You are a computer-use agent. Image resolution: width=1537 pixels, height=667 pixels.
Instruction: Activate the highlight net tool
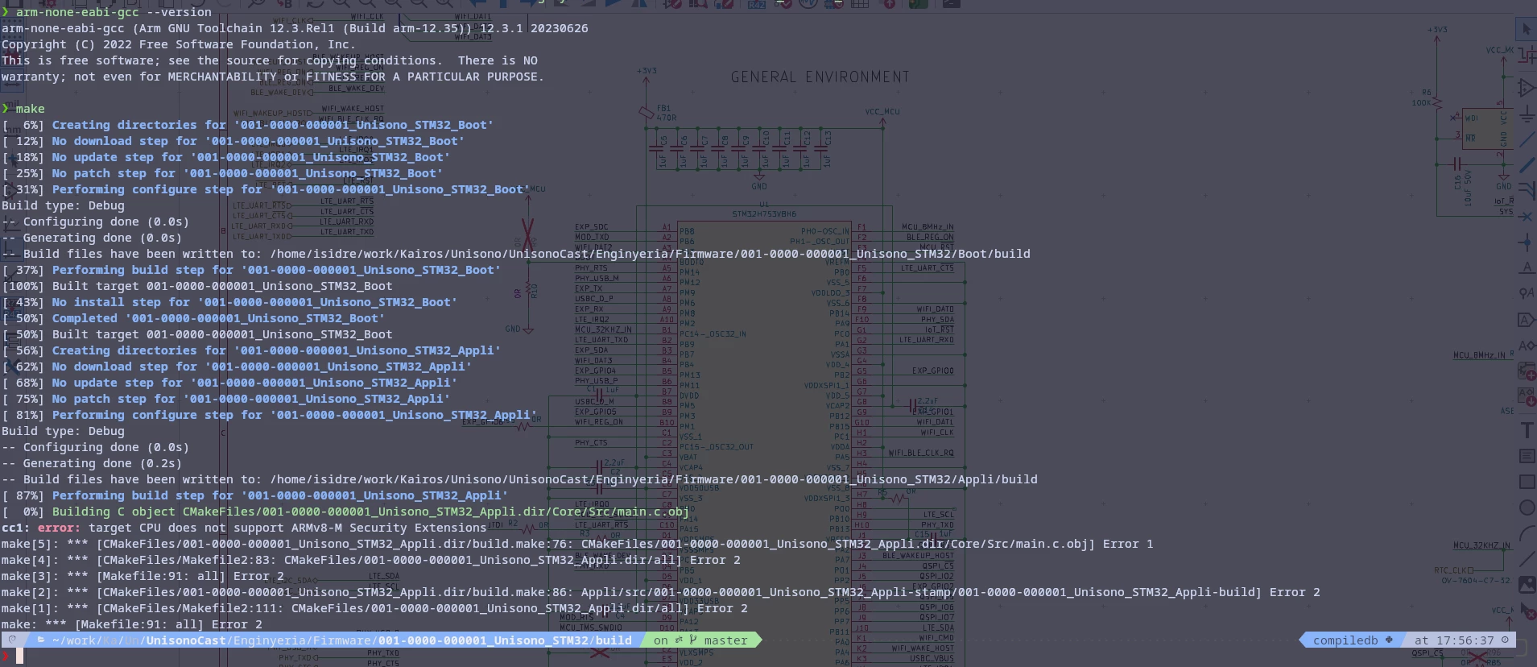point(1526,56)
